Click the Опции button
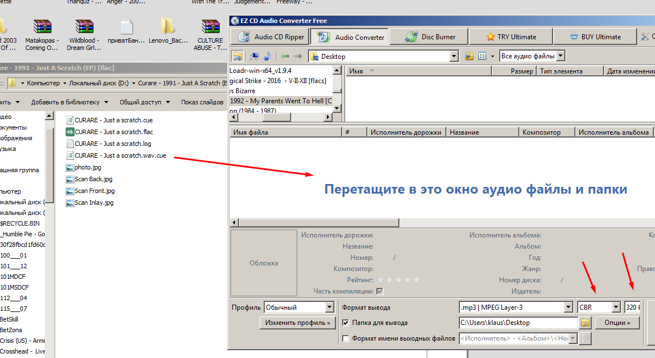Screen dimensions: 655x358 click(x=617, y=323)
